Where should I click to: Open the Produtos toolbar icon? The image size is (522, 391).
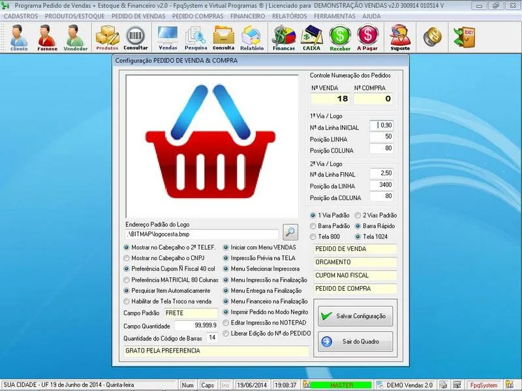coord(107,38)
